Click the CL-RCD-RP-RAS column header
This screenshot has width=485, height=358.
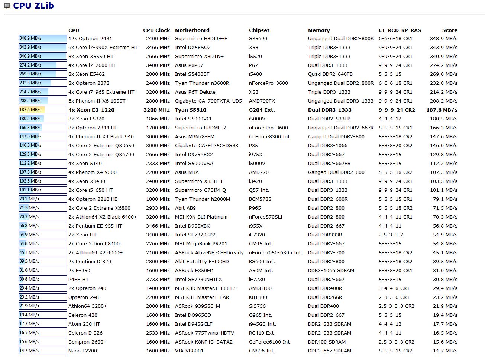pos(400,30)
